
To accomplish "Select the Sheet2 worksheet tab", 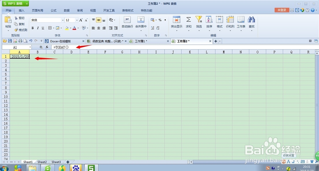I will (42, 162).
